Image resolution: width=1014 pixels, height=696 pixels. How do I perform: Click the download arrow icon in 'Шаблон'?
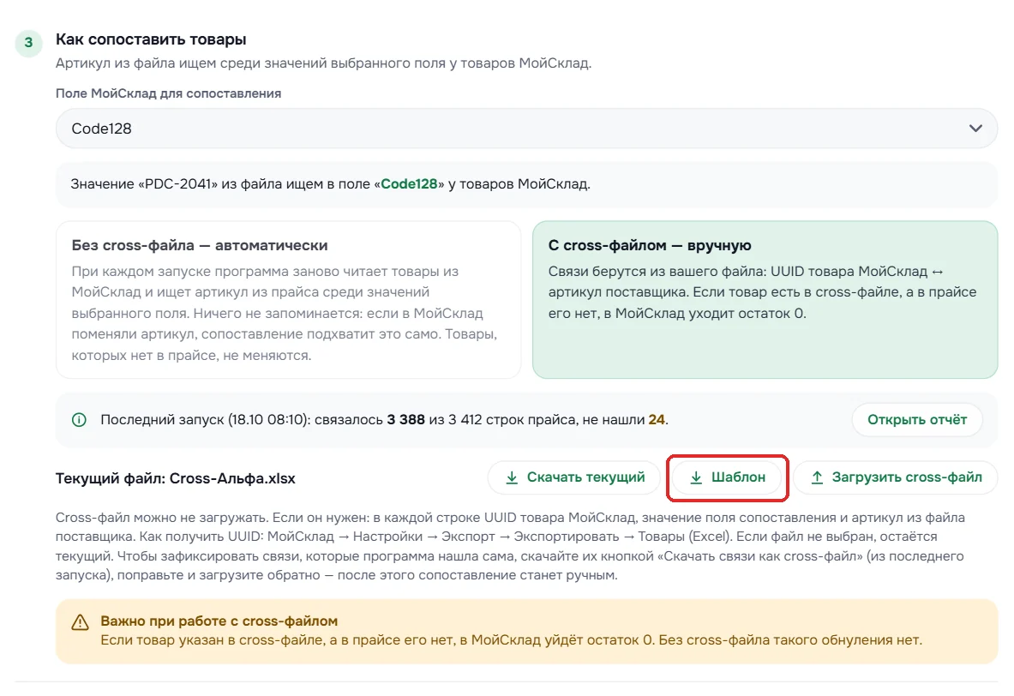696,477
